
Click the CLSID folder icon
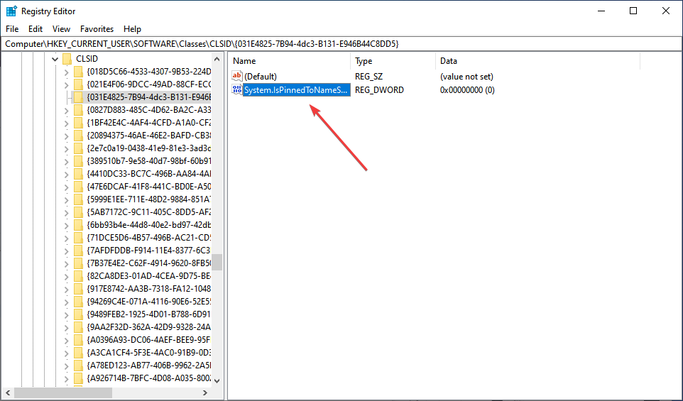67,59
